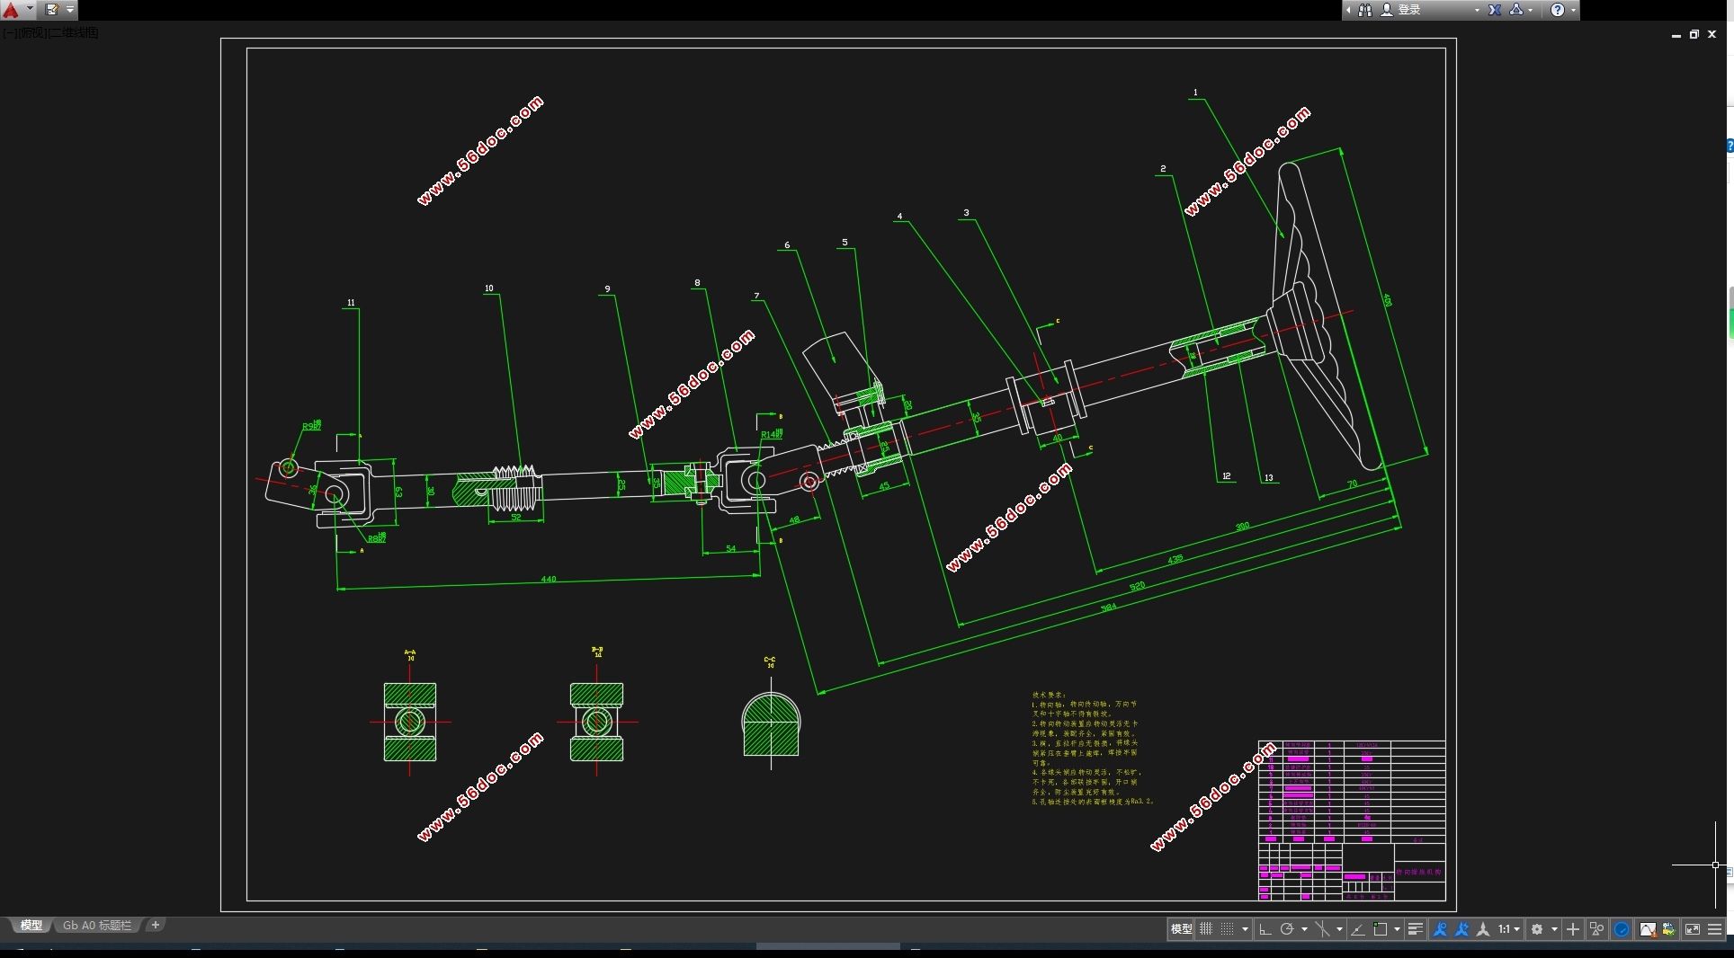Click the 登录 sign-in button
The width and height of the screenshot is (1734, 958).
[x=1409, y=10]
